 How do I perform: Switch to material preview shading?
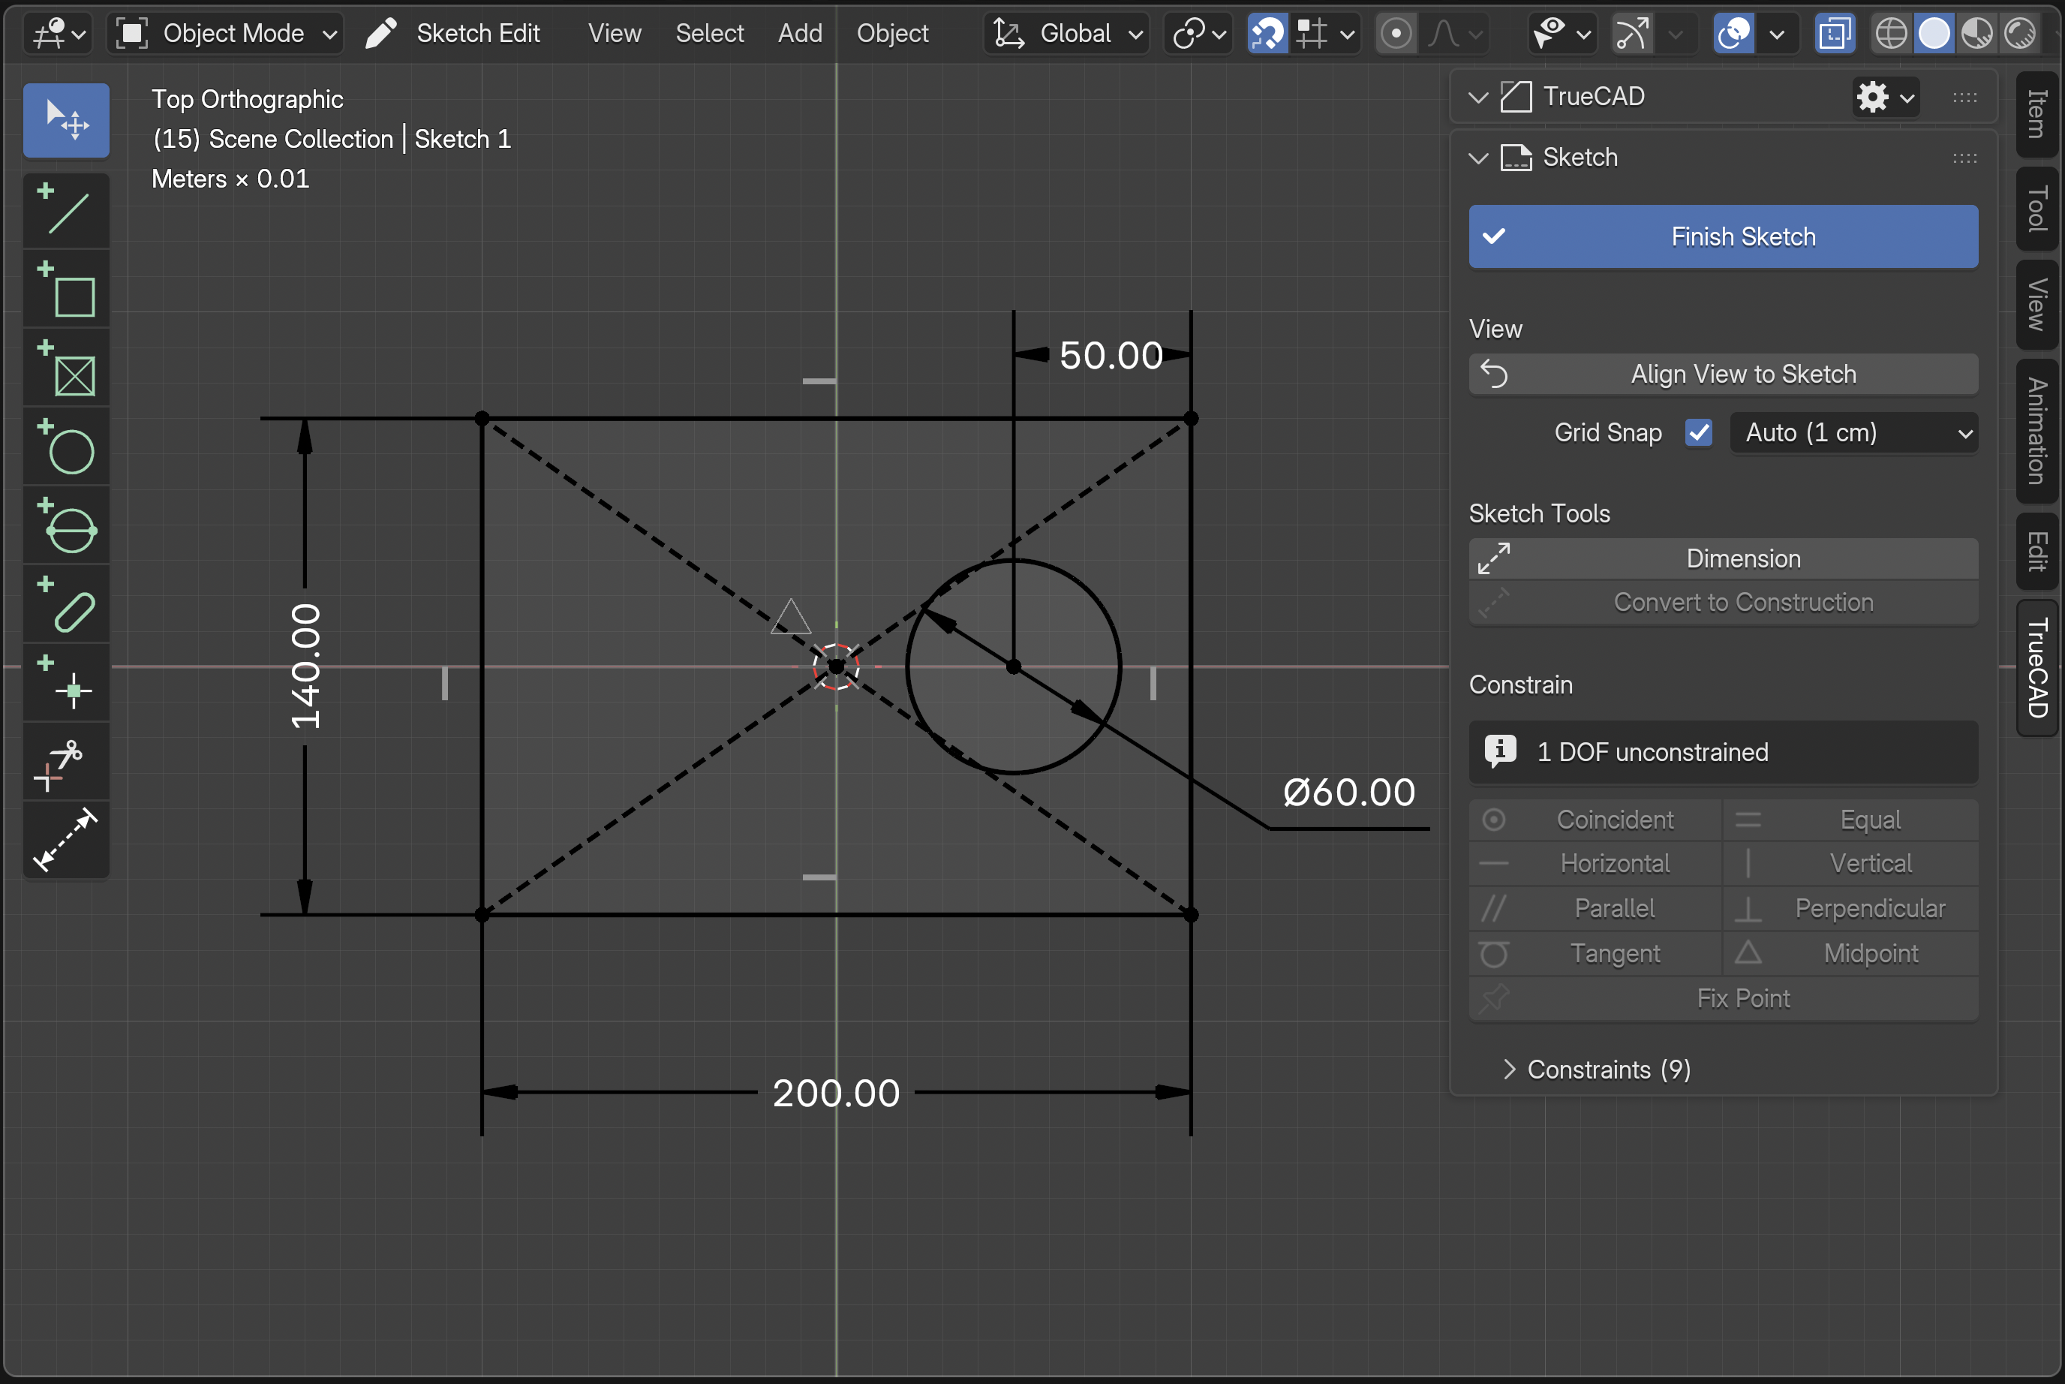(x=1976, y=34)
